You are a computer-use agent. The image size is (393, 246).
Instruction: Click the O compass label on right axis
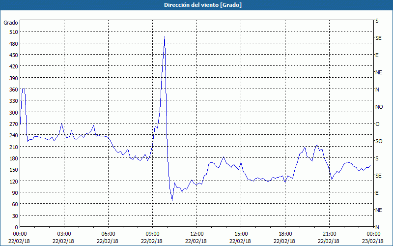click(x=377, y=124)
